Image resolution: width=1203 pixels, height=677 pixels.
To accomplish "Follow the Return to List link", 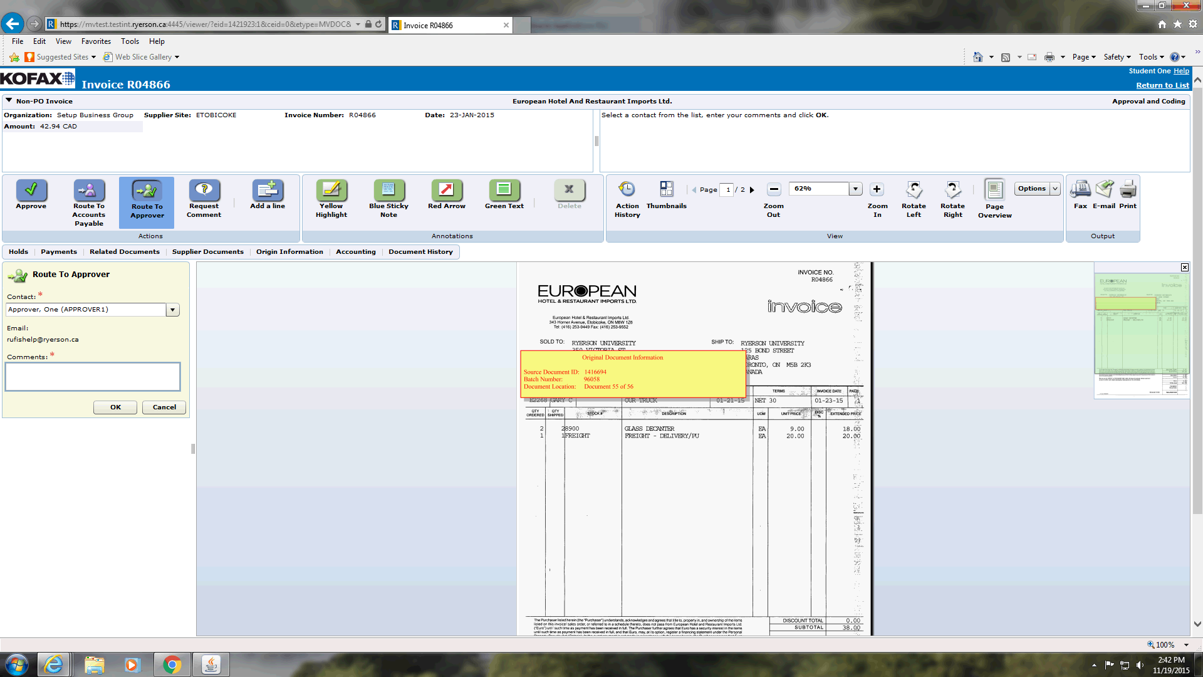I will [1162, 85].
